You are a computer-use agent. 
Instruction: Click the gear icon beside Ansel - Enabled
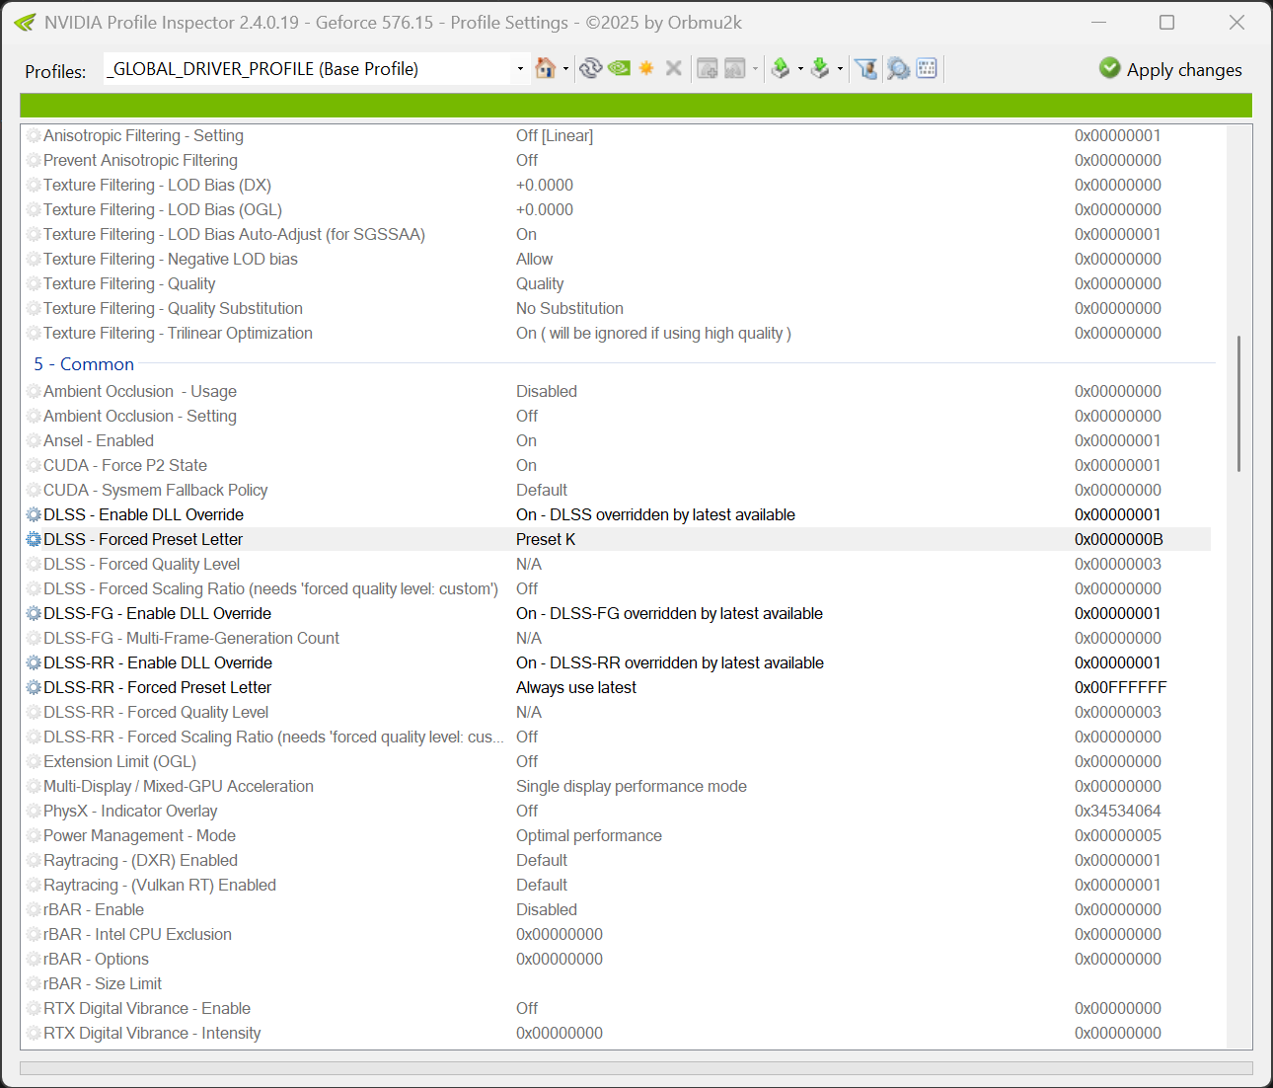point(34,440)
